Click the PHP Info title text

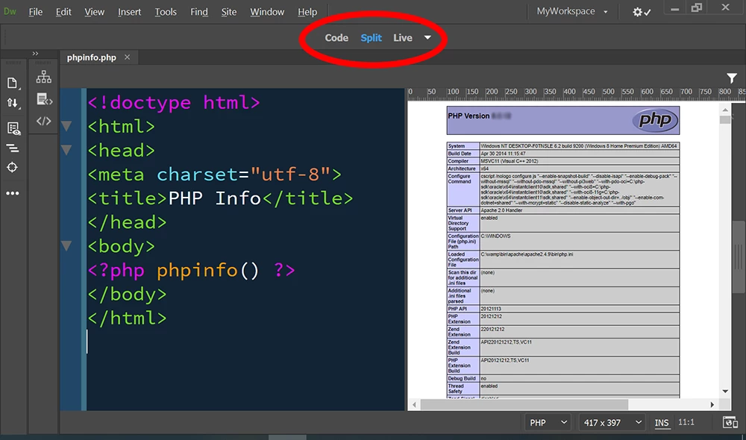(x=215, y=198)
